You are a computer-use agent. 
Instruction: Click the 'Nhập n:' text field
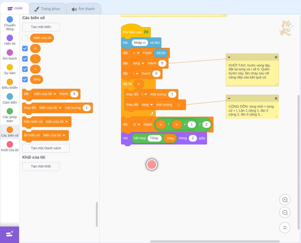coord(140,43)
